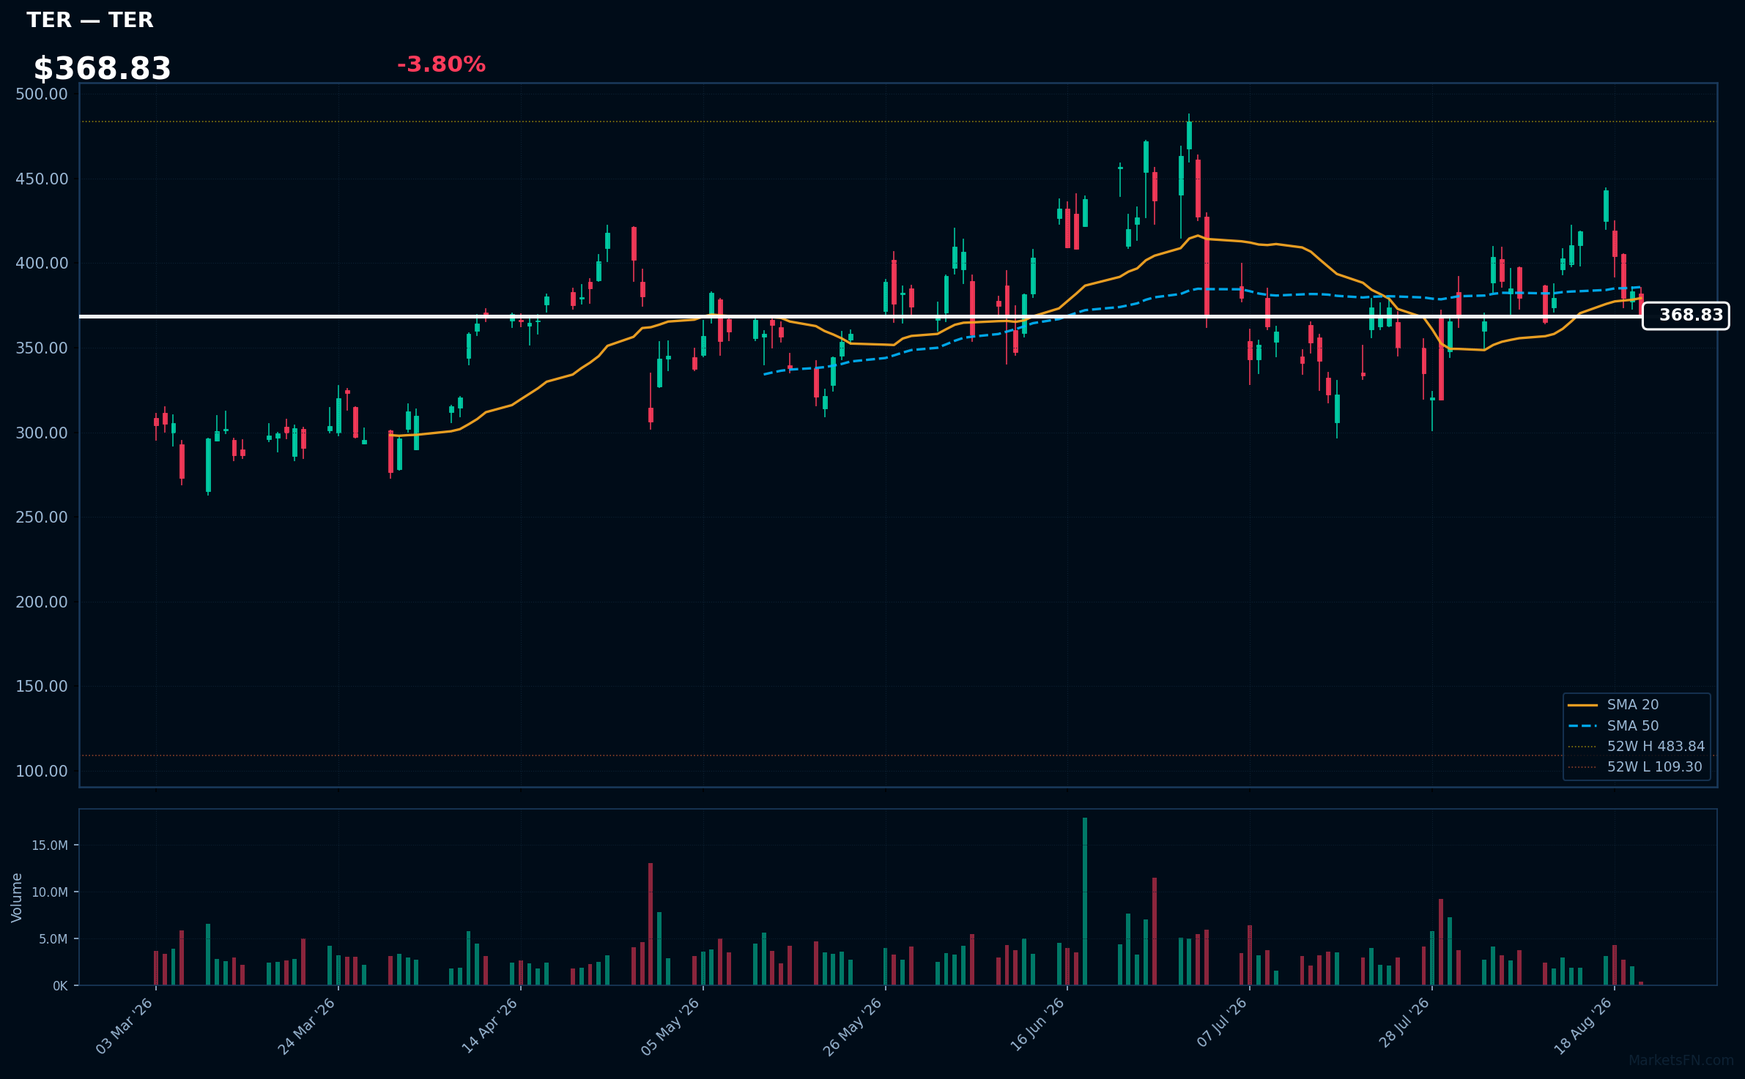This screenshot has height=1079, width=1745.
Task: Click the -3.80% change figure
Action: coord(441,64)
